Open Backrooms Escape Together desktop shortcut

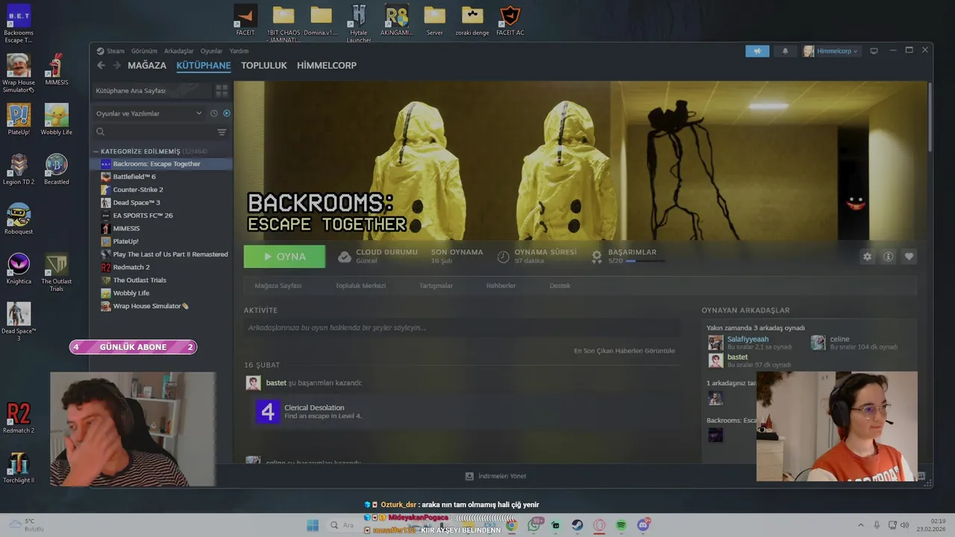(19, 24)
